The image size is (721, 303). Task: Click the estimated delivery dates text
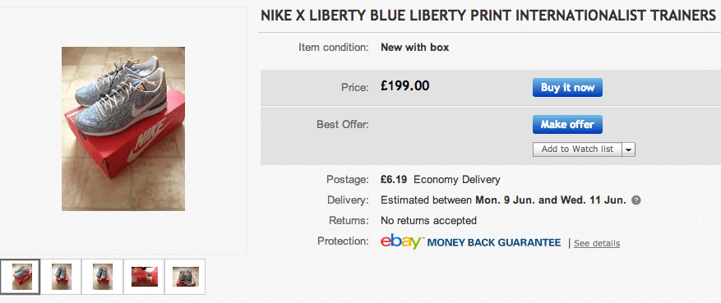[503, 200]
